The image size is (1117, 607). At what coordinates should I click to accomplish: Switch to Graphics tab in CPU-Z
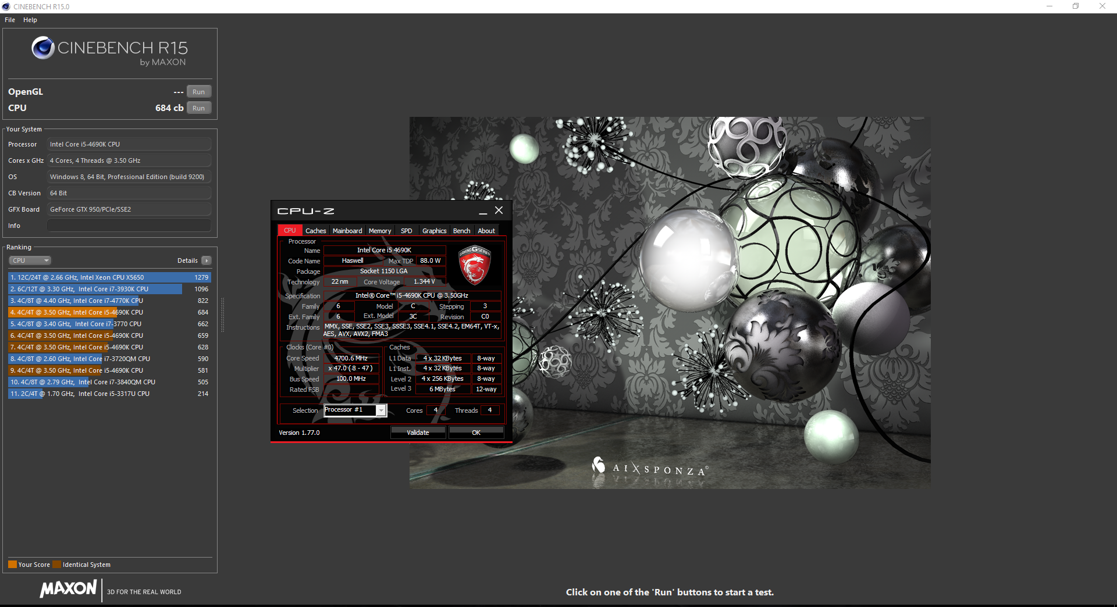(434, 231)
